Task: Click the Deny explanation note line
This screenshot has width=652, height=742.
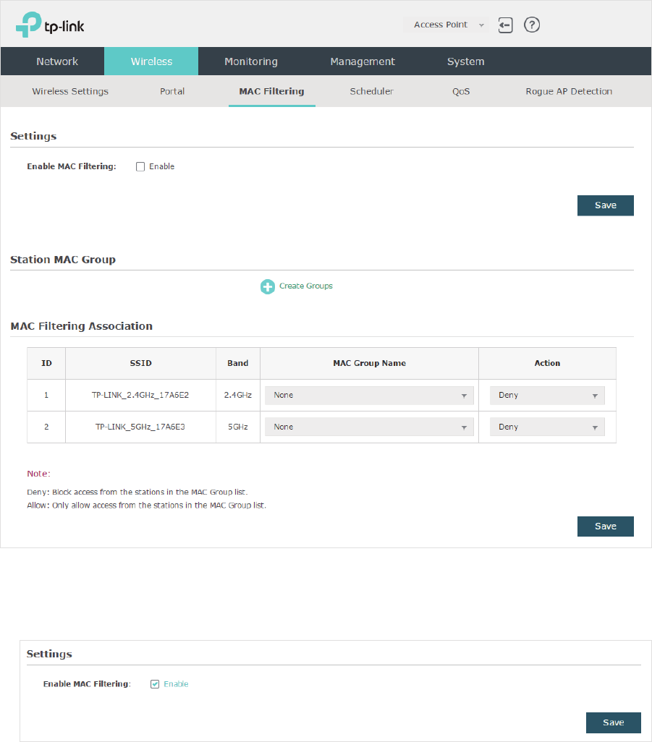Action: tap(137, 492)
